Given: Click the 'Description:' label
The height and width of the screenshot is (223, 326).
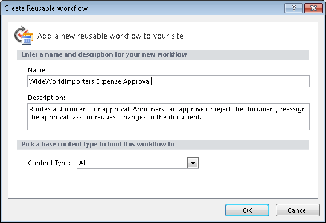Looking at the screenshot, I should tap(46, 98).
